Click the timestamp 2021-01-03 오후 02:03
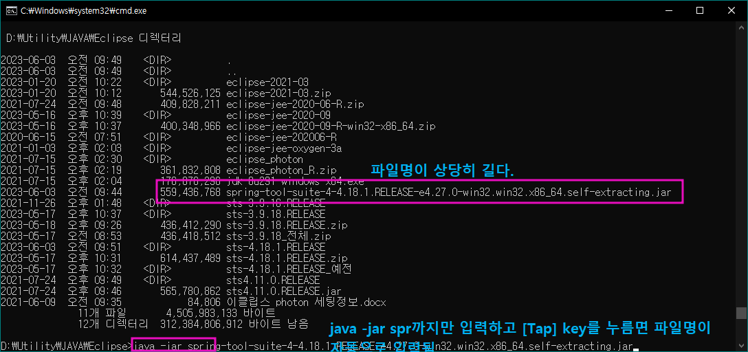Viewport: 748px width, 352px height. (x=61, y=148)
